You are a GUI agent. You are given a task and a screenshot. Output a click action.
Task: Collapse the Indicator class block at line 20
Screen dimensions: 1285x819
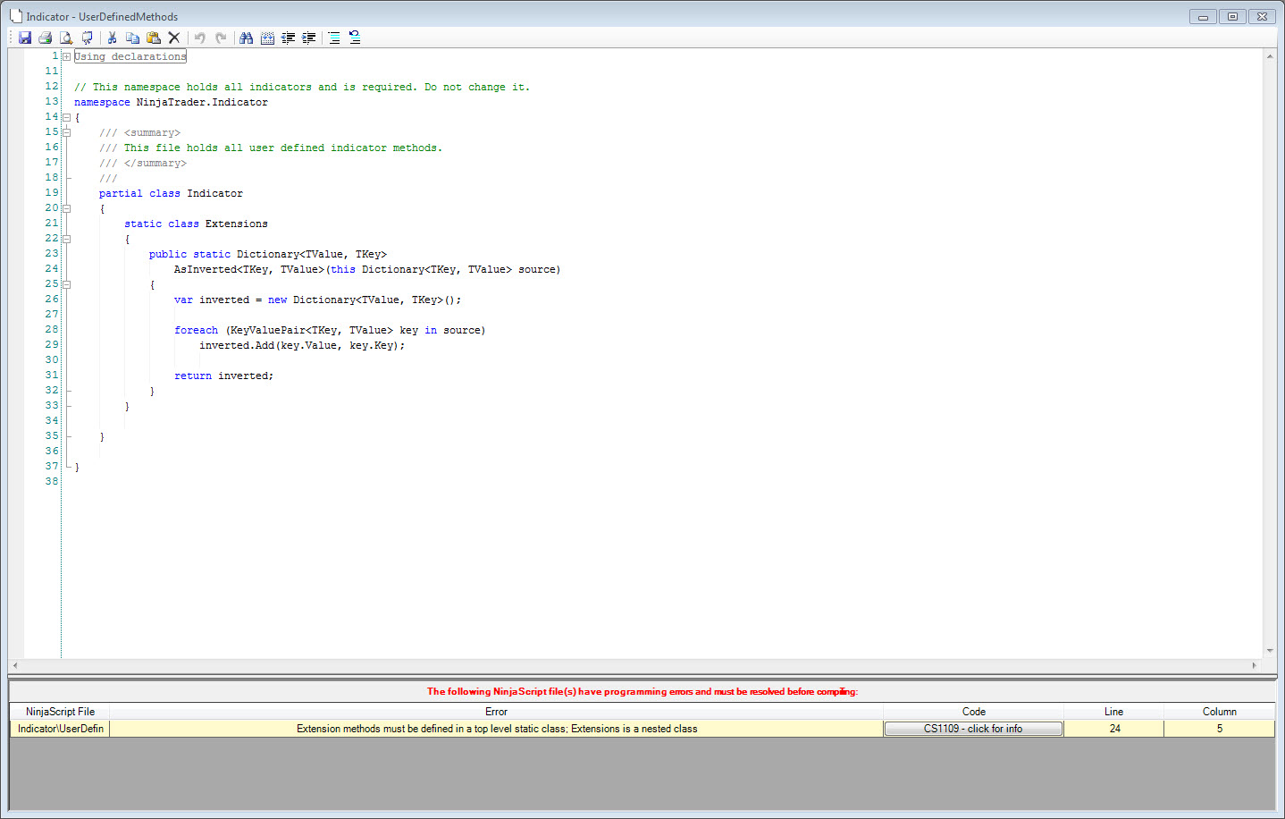[66, 208]
